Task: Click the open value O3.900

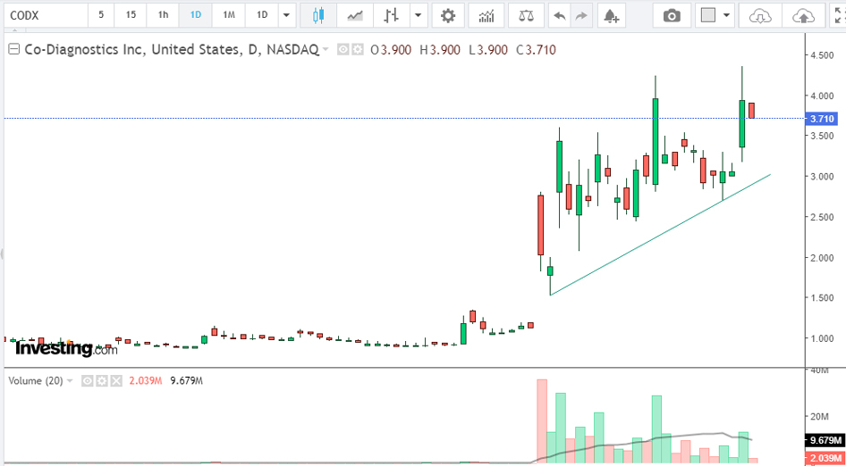Action: pyautogui.click(x=391, y=50)
